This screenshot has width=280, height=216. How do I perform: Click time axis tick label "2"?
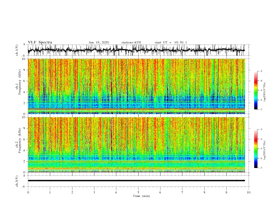coord(72,192)
